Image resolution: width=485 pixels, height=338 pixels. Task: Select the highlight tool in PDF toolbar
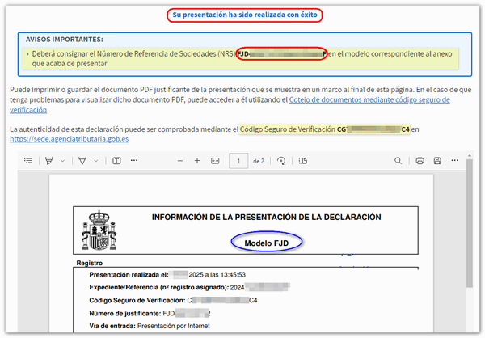[x=49, y=161]
